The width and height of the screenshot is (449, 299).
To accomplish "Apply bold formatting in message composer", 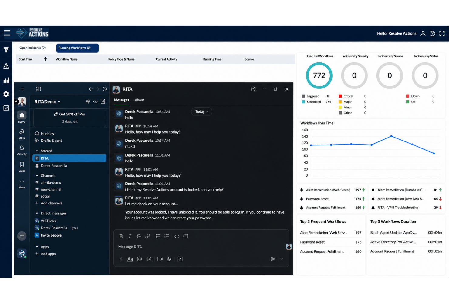I will [x=121, y=236].
